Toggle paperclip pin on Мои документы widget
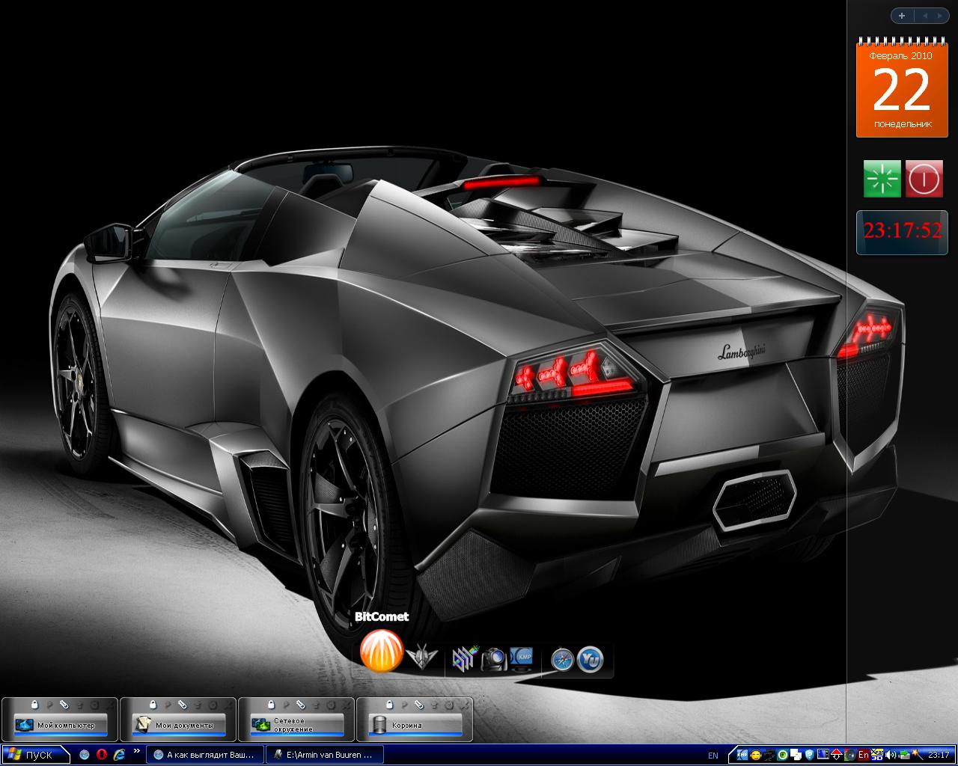The image size is (958, 766). coord(182,705)
